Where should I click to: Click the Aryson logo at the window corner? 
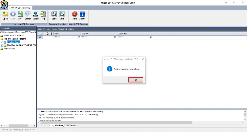point(4,4)
